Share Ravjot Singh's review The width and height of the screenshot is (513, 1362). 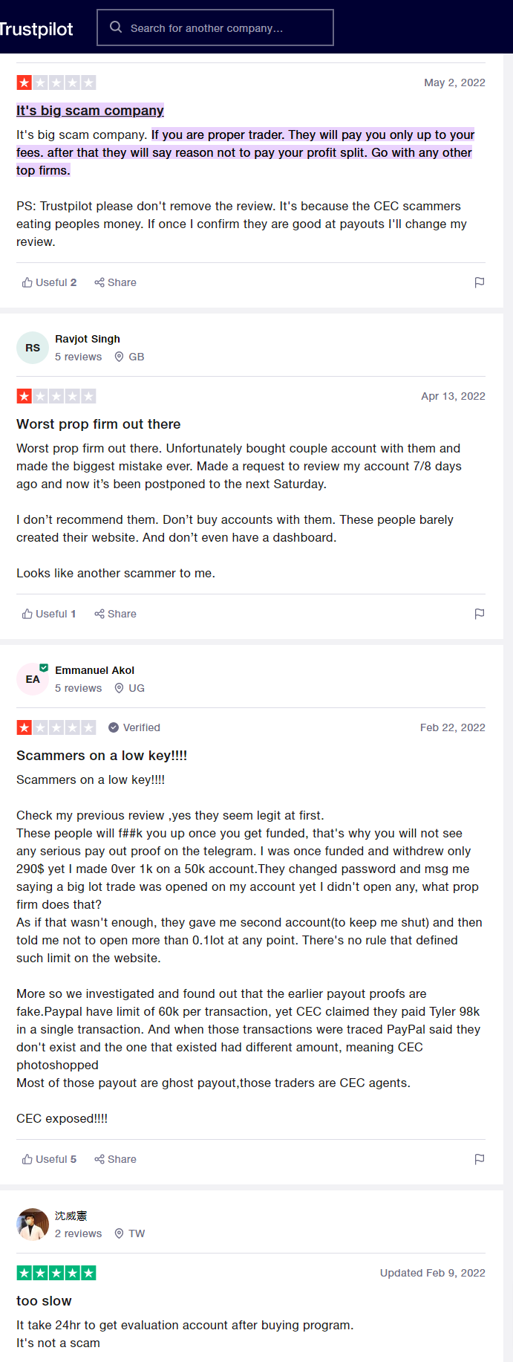(115, 614)
